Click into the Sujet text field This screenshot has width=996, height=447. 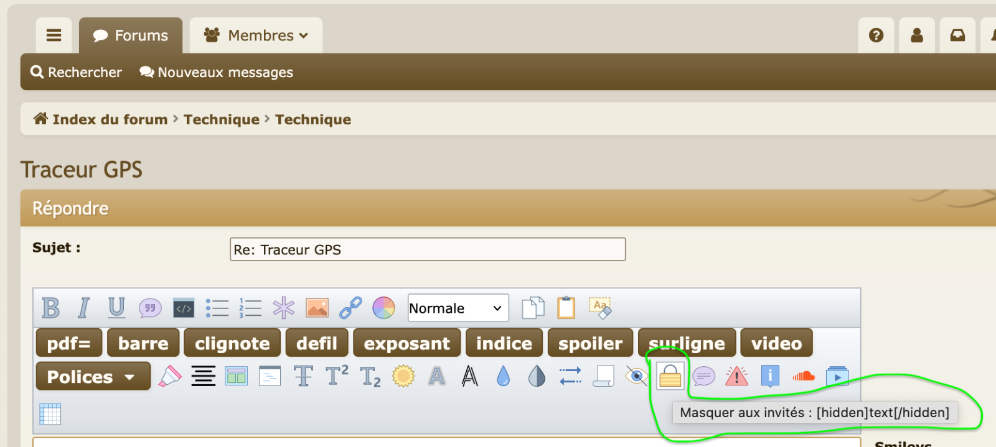(427, 250)
